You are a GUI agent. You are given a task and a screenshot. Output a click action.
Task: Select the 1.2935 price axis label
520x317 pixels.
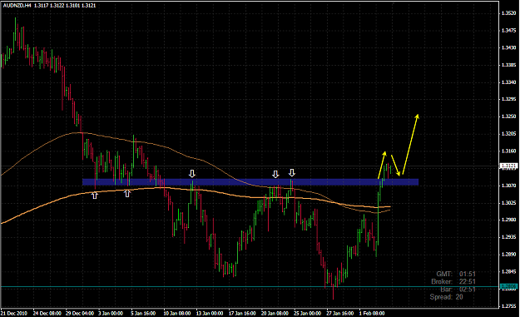point(508,237)
